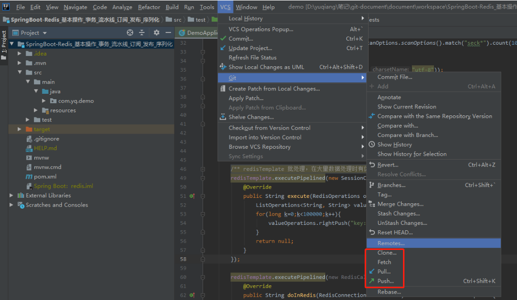Image resolution: width=517 pixels, height=300 pixels.
Task: Expand External Libraries node
Action: (11, 195)
